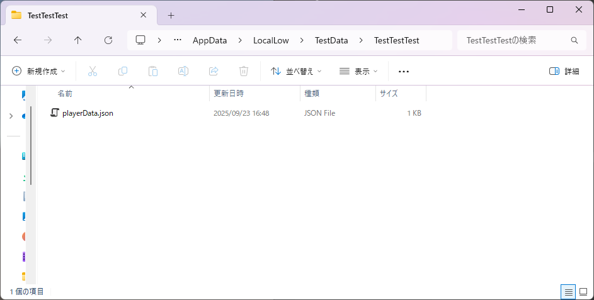Image resolution: width=594 pixels, height=300 pixels.
Task: Open the See more three-dot menu
Action: 404,72
